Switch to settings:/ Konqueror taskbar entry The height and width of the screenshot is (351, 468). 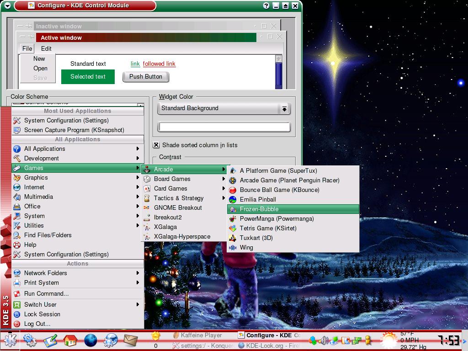(203, 346)
